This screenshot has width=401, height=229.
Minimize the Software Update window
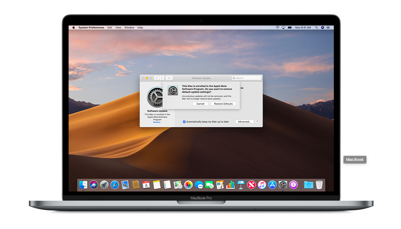click(x=147, y=78)
